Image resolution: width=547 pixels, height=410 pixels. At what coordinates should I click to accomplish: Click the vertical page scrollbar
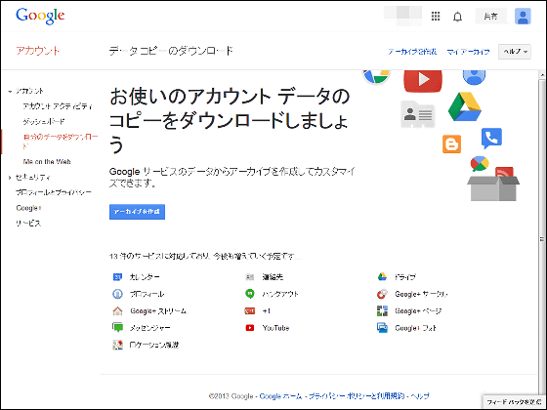(x=542, y=239)
